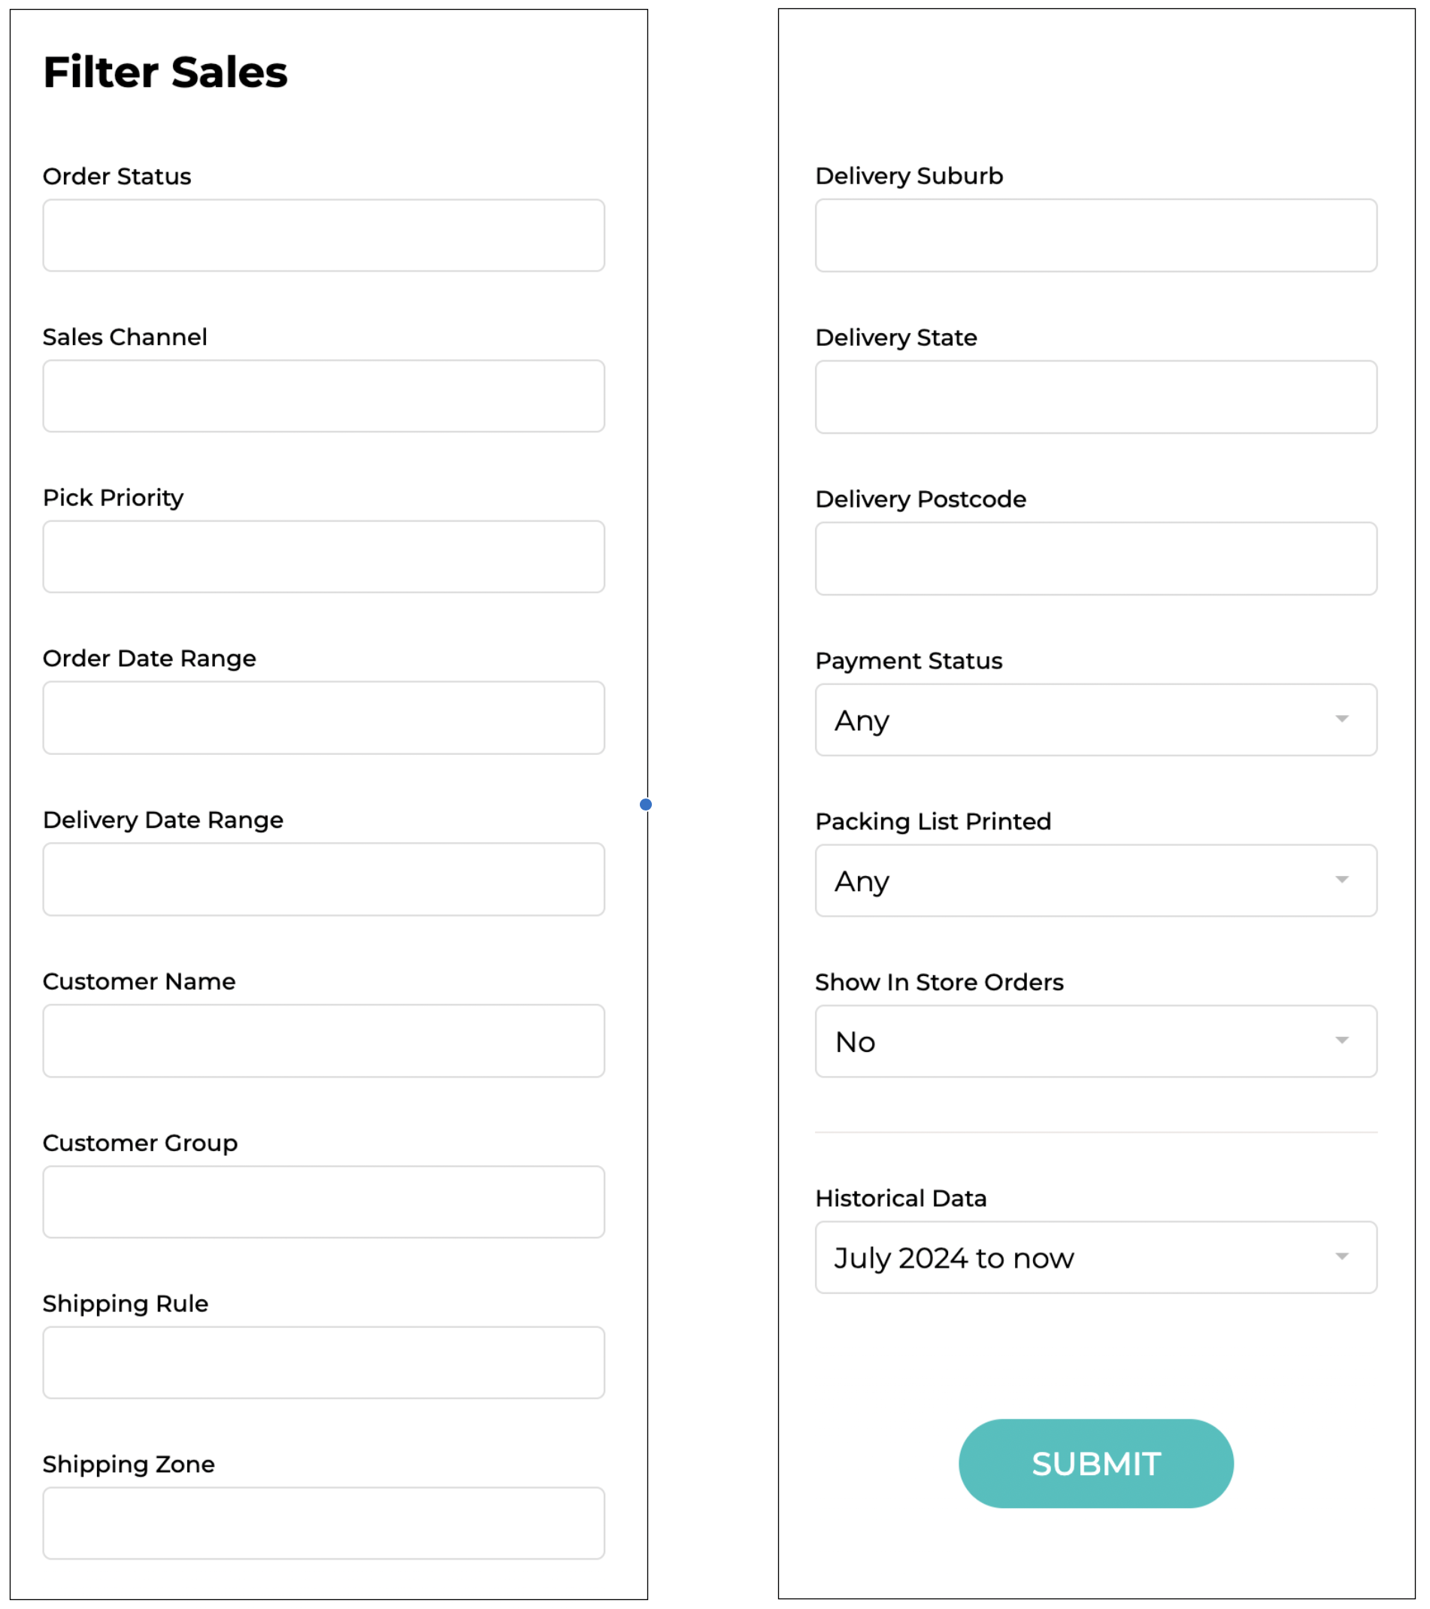Click the Customer Group input

[323, 1202]
